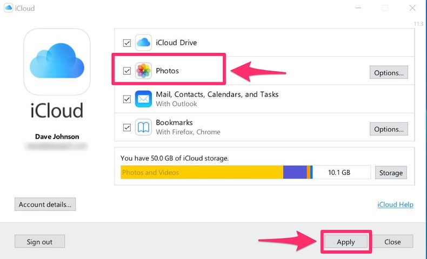The image size is (427, 259).
Task: Click the iCloud Drive cloud icon
Action: coord(143,43)
